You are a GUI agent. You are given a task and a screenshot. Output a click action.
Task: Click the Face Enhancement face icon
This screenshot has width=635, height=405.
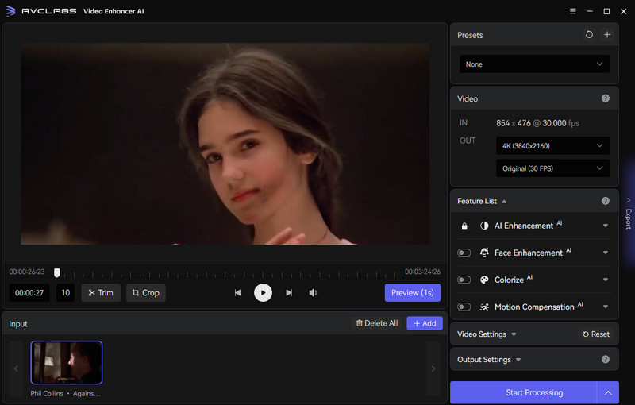click(484, 253)
